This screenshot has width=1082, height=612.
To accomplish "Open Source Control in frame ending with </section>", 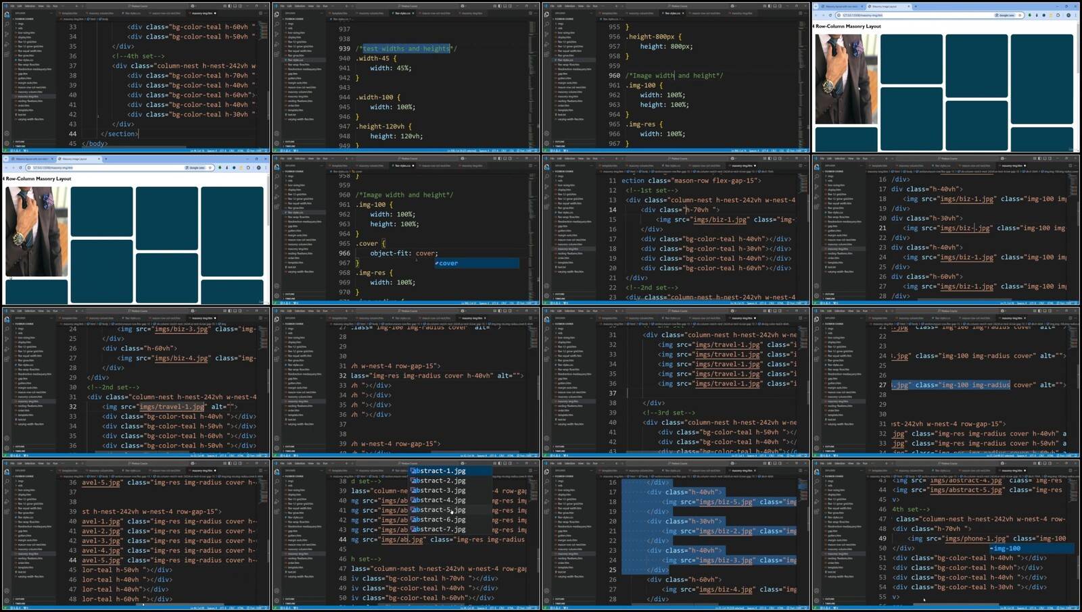I will pos(7,34).
